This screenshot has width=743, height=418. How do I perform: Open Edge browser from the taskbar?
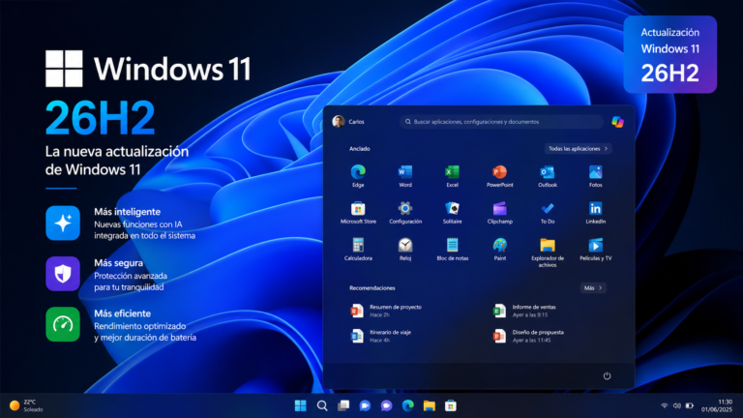click(408, 405)
